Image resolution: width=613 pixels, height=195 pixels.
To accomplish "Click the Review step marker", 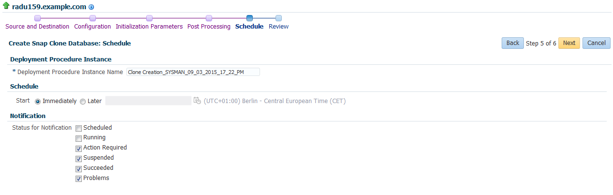I will [x=278, y=18].
